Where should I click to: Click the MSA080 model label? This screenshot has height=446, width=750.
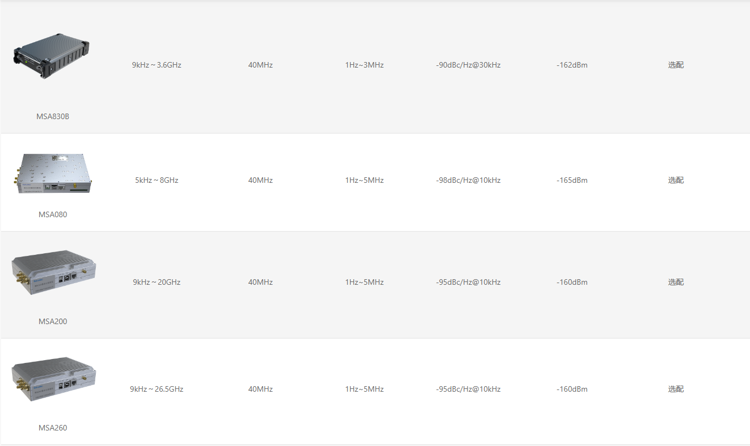(53, 214)
